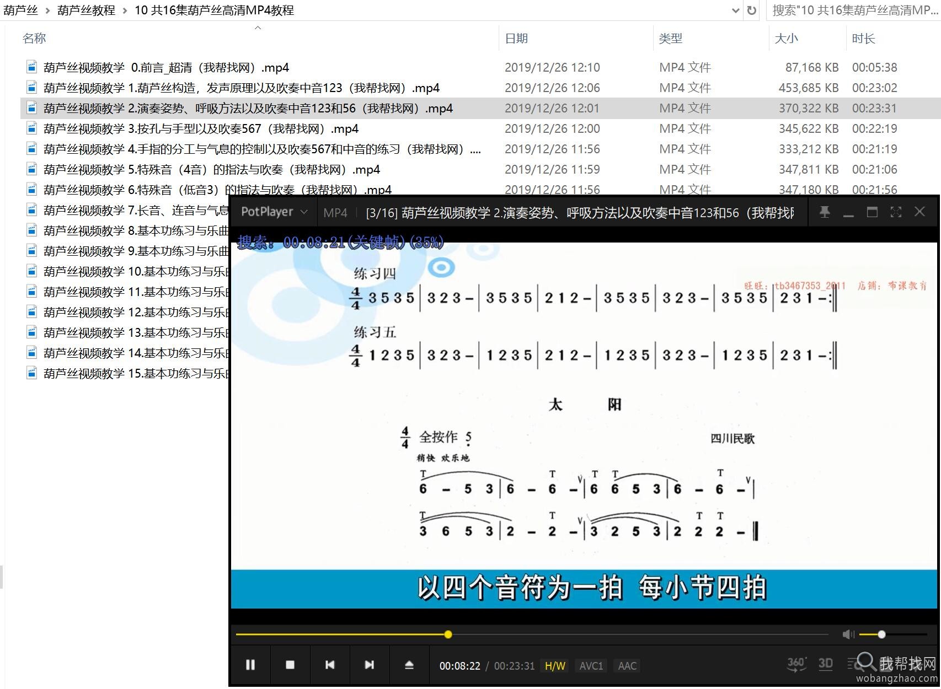The width and height of the screenshot is (941, 689).
Task: Sort files by 时长 column
Action: click(863, 39)
